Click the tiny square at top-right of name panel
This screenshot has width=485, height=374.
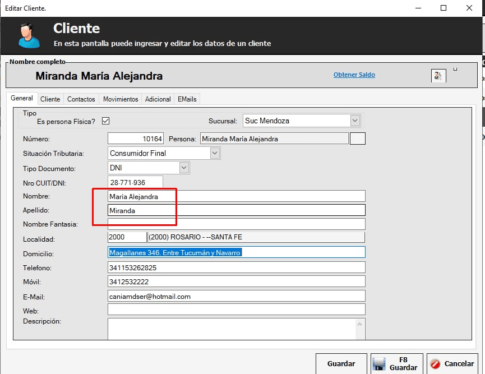click(455, 70)
